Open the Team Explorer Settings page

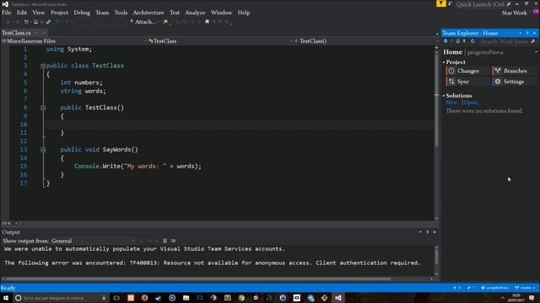point(515,82)
